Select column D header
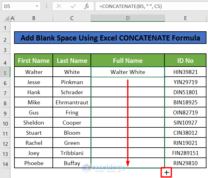The image size is (208, 178). click(128, 18)
